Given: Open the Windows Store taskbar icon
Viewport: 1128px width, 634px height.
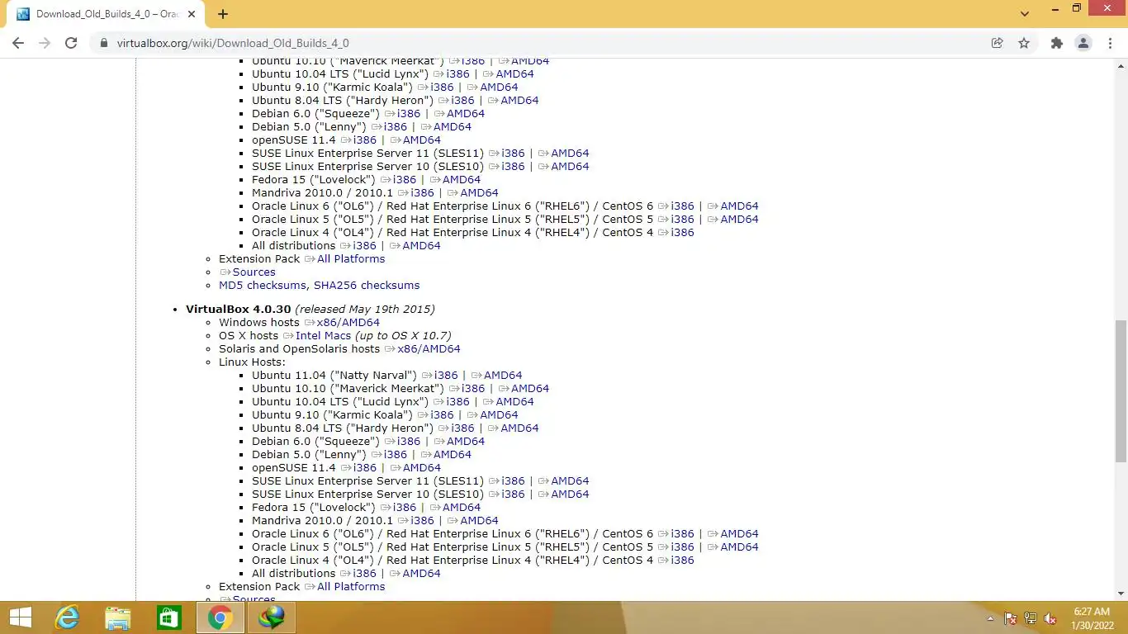Looking at the screenshot, I should [169, 617].
